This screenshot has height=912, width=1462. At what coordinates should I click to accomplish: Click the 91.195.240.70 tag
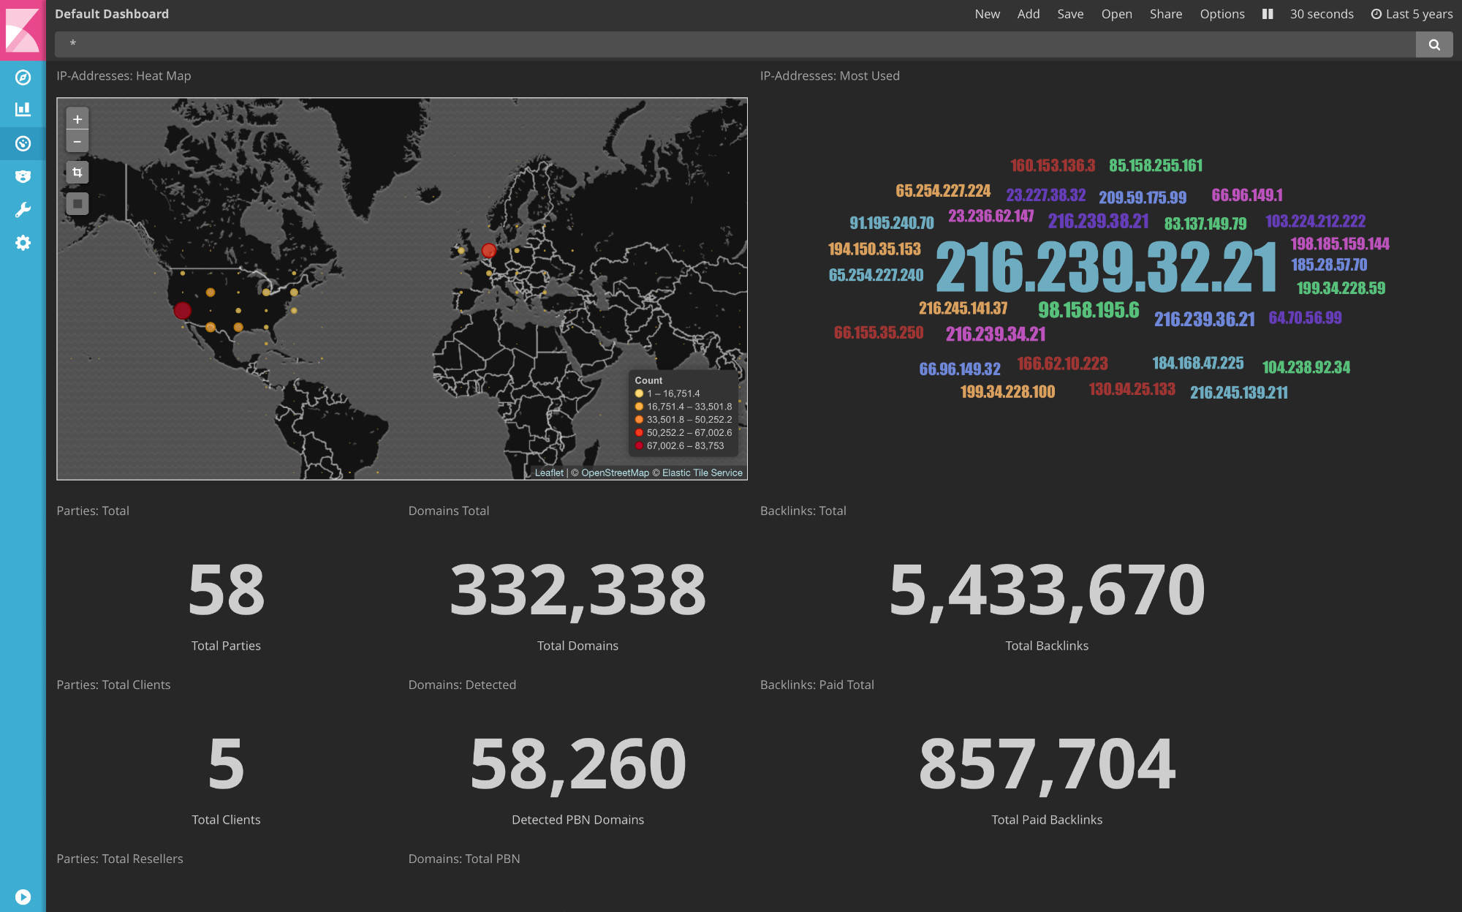[x=892, y=223]
